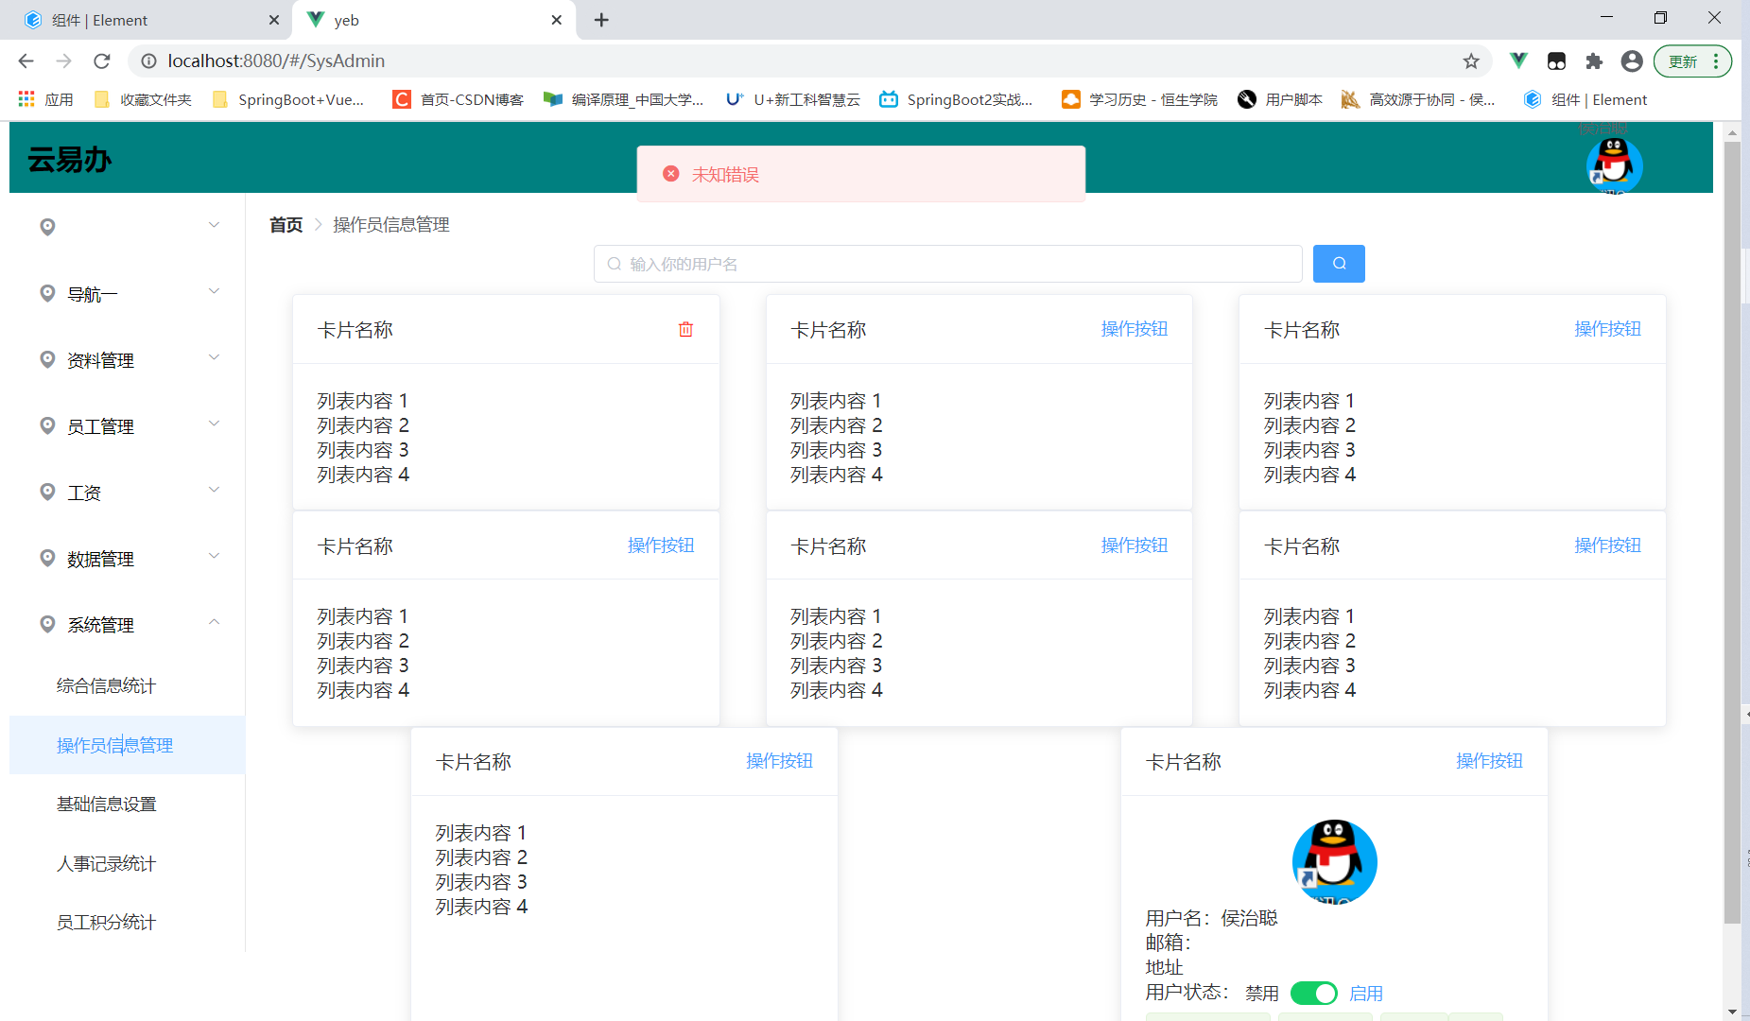Click the search magnifier button
This screenshot has width=1750, height=1021.
[x=1338, y=264]
